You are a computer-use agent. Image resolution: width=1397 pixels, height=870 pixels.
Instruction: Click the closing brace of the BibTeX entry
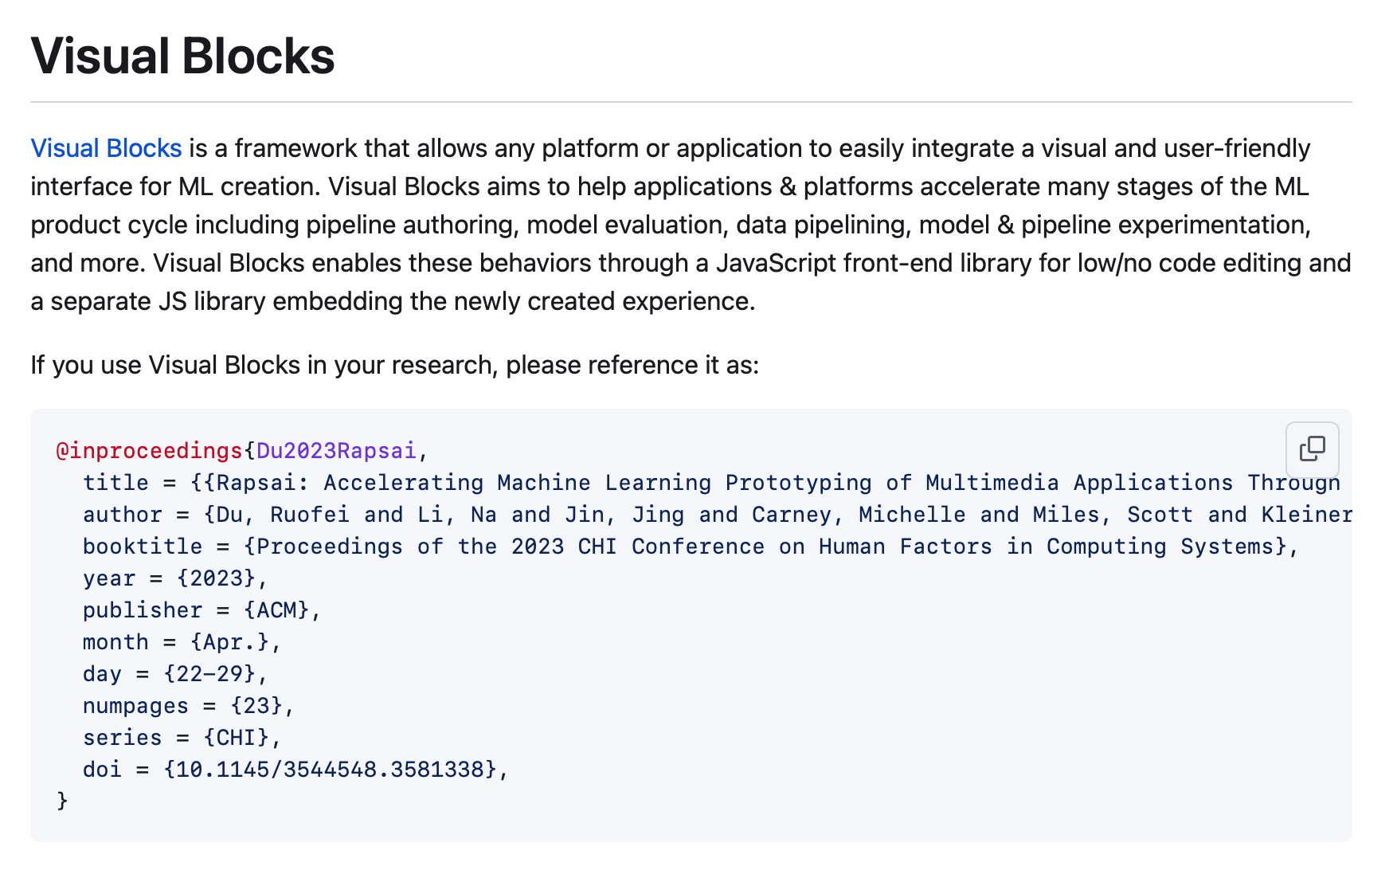tap(63, 801)
